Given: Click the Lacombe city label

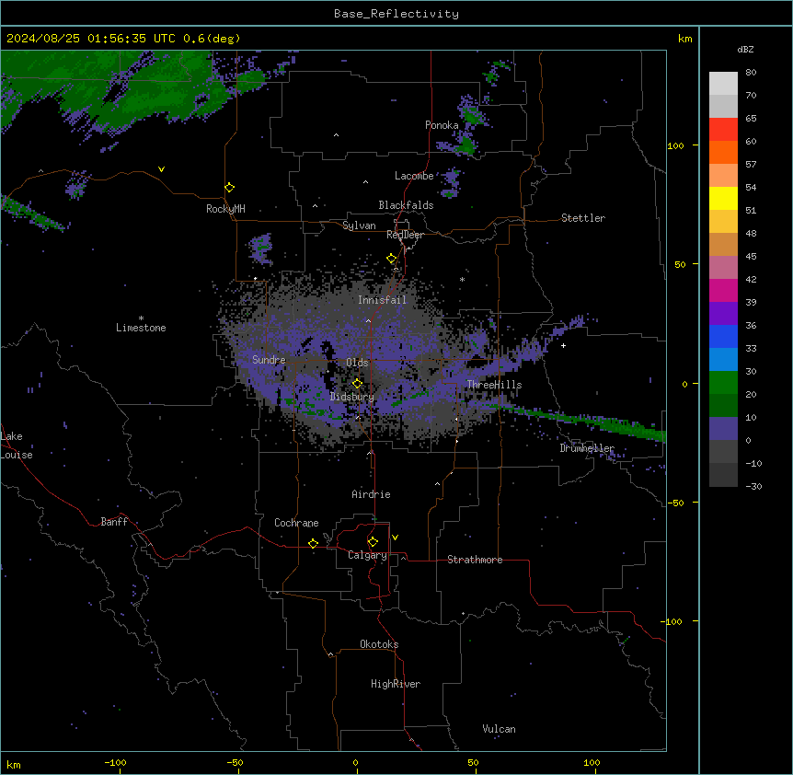Looking at the screenshot, I should click(414, 176).
